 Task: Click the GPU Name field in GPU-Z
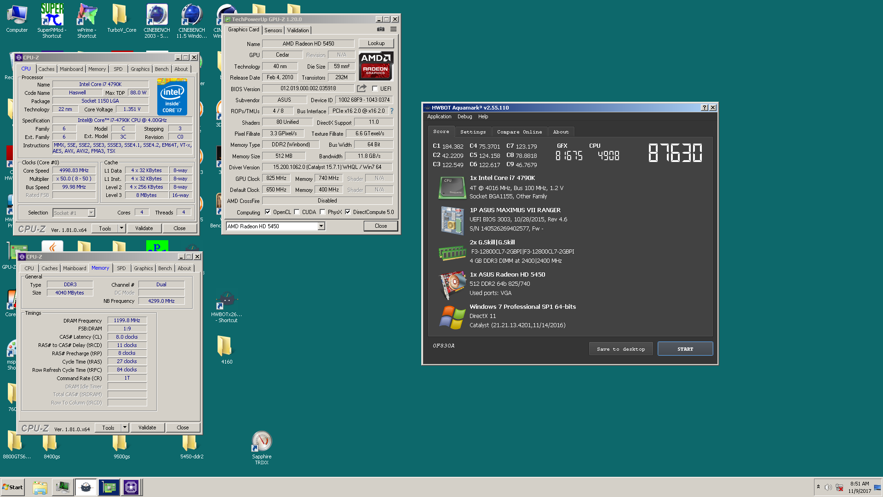[308, 44]
